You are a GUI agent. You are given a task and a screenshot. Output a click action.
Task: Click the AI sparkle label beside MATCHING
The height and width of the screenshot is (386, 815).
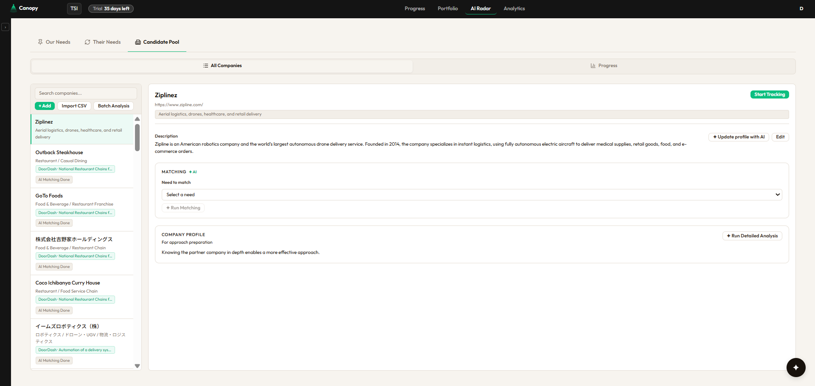coord(193,172)
